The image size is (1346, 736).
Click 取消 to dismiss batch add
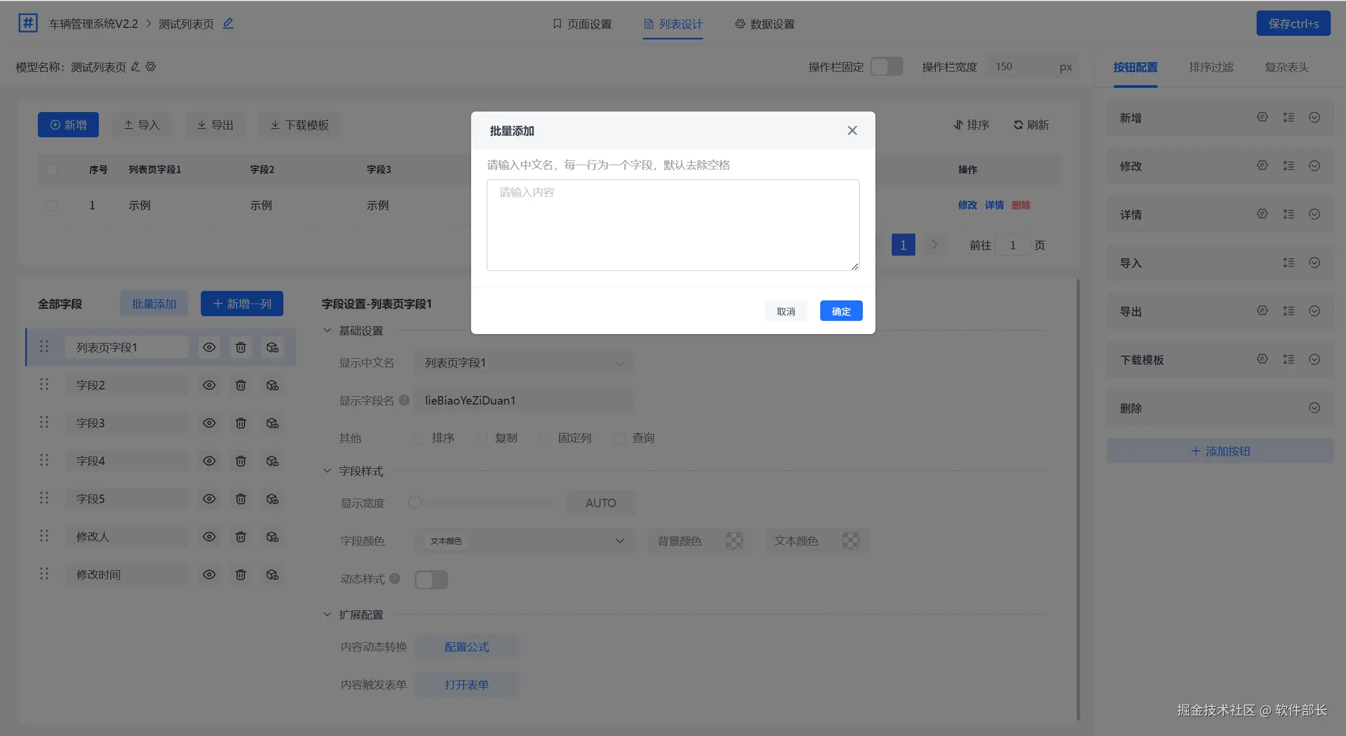[786, 311]
